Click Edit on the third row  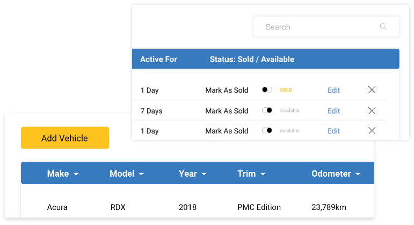[333, 131]
